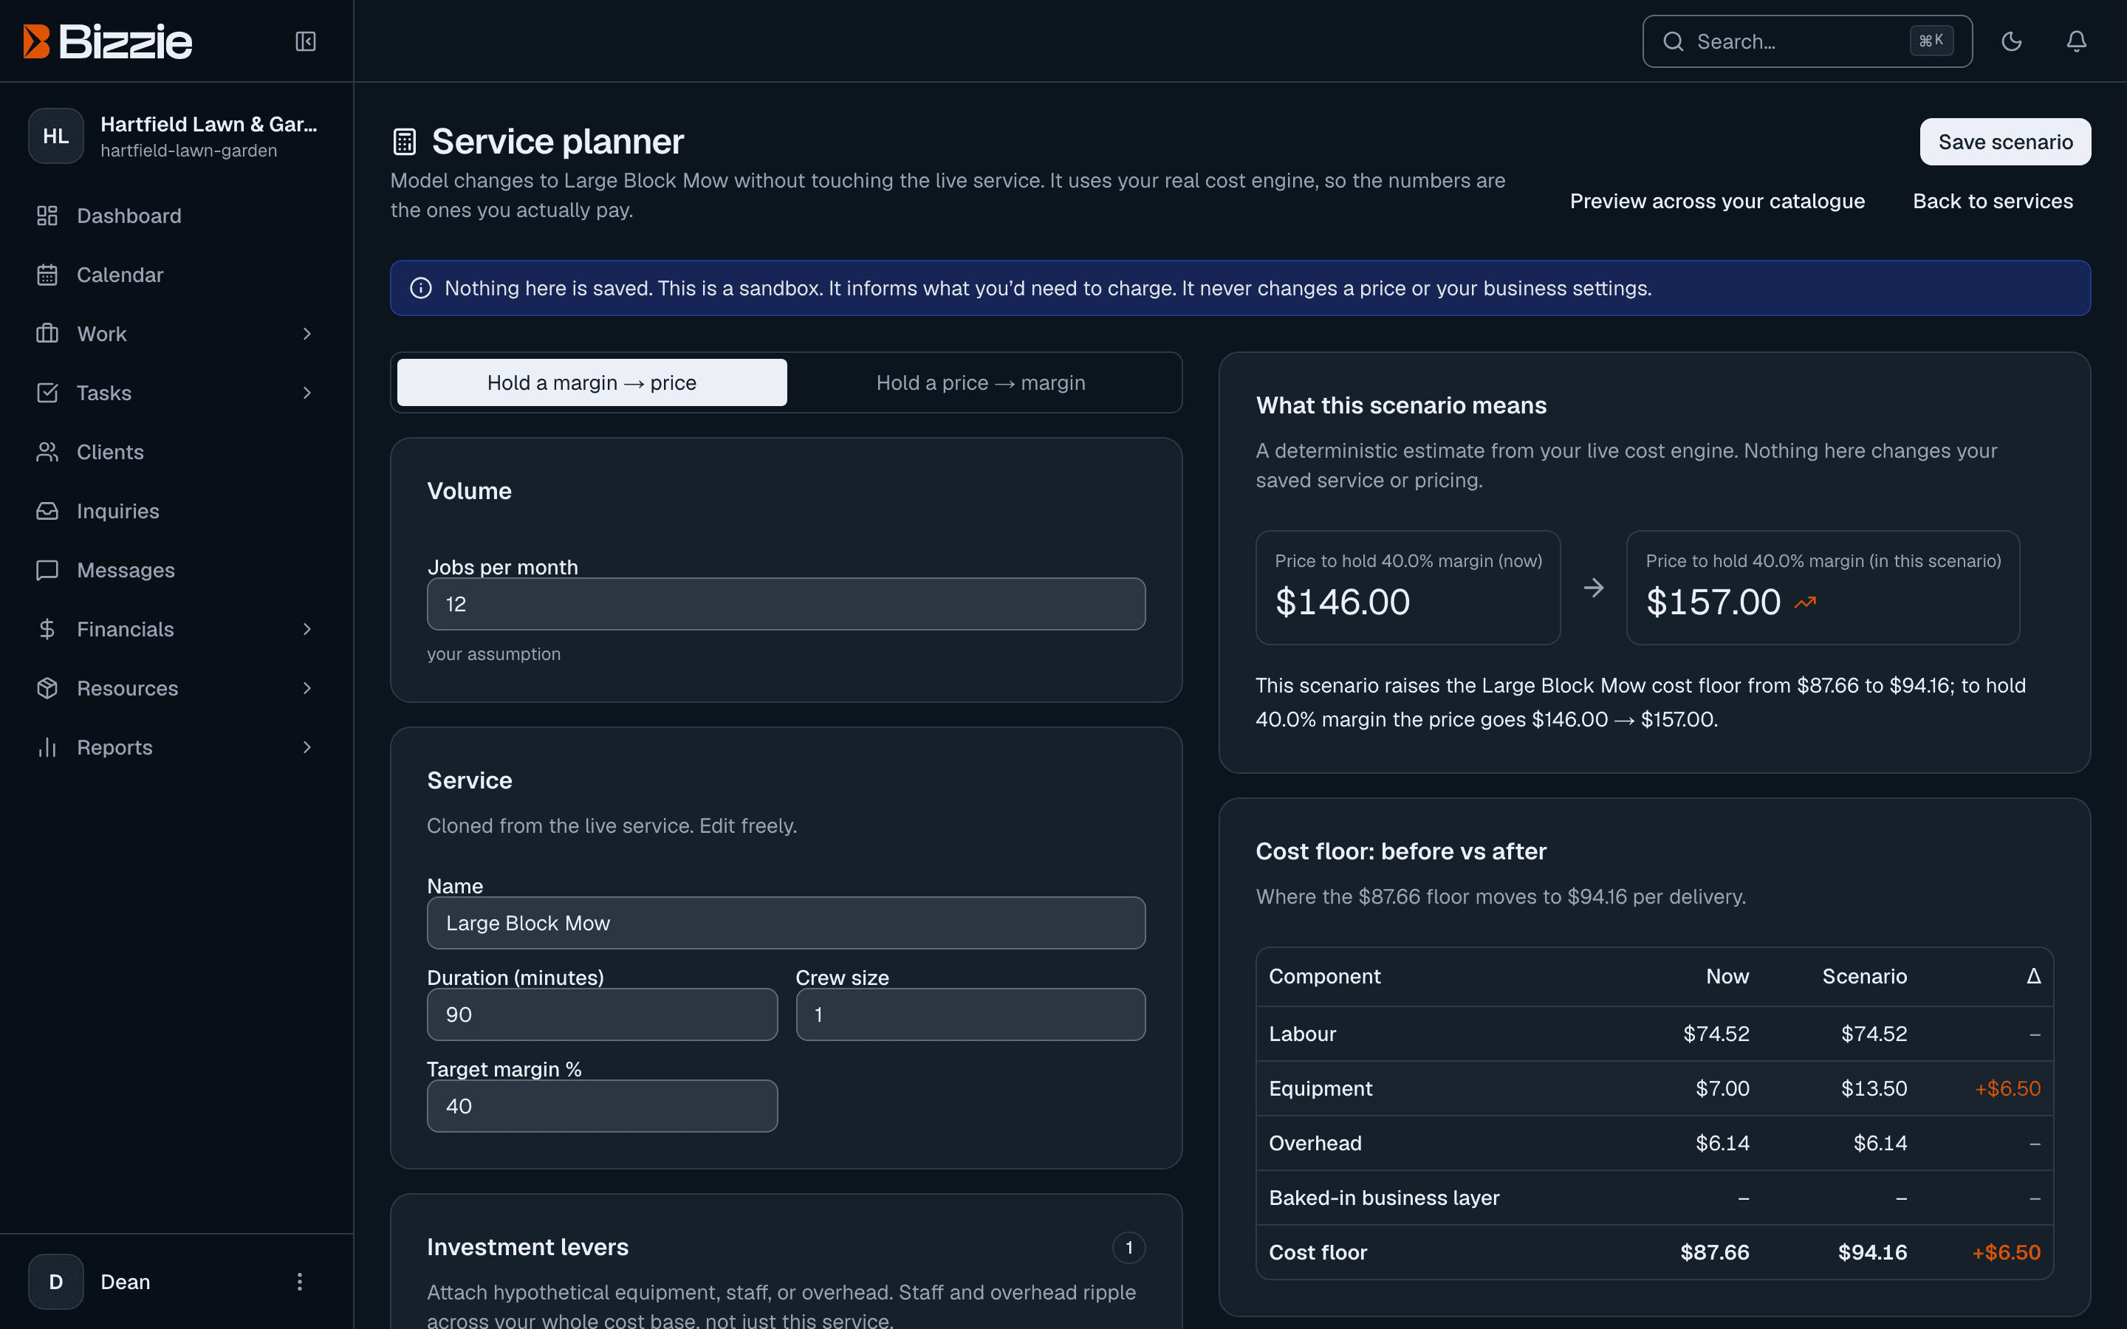
Task: Click the Bizzie logo
Action: [107, 41]
